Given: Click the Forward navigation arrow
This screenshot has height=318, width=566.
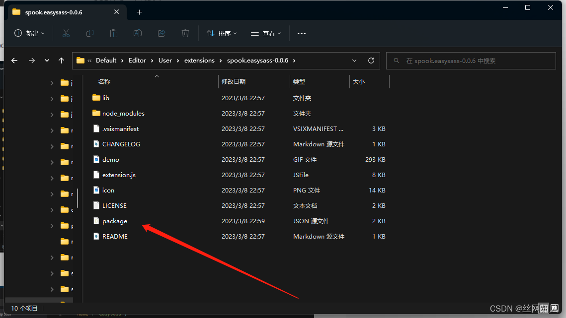Looking at the screenshot, I should click(31, 60).
